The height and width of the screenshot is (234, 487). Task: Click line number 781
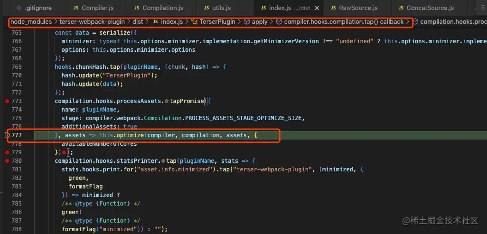tap(17, 169)
